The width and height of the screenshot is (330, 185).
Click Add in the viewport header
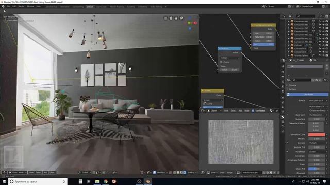click(45, 173)
